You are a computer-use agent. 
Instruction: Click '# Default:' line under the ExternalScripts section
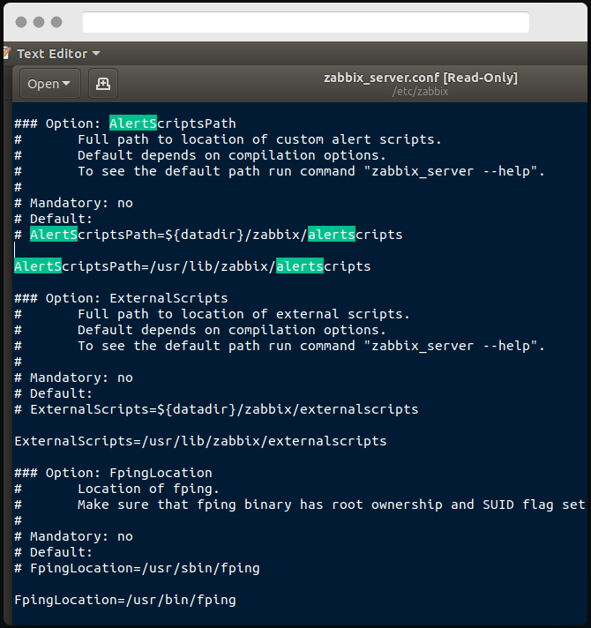tap(54, 393)
